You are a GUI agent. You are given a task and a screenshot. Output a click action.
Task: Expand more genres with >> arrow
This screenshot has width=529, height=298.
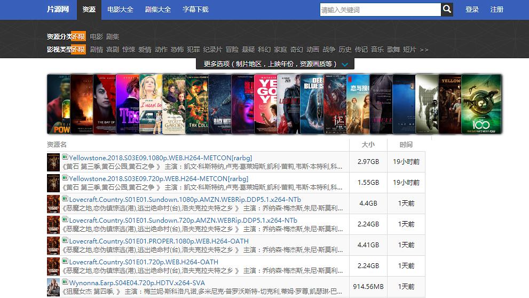point(424,50)
